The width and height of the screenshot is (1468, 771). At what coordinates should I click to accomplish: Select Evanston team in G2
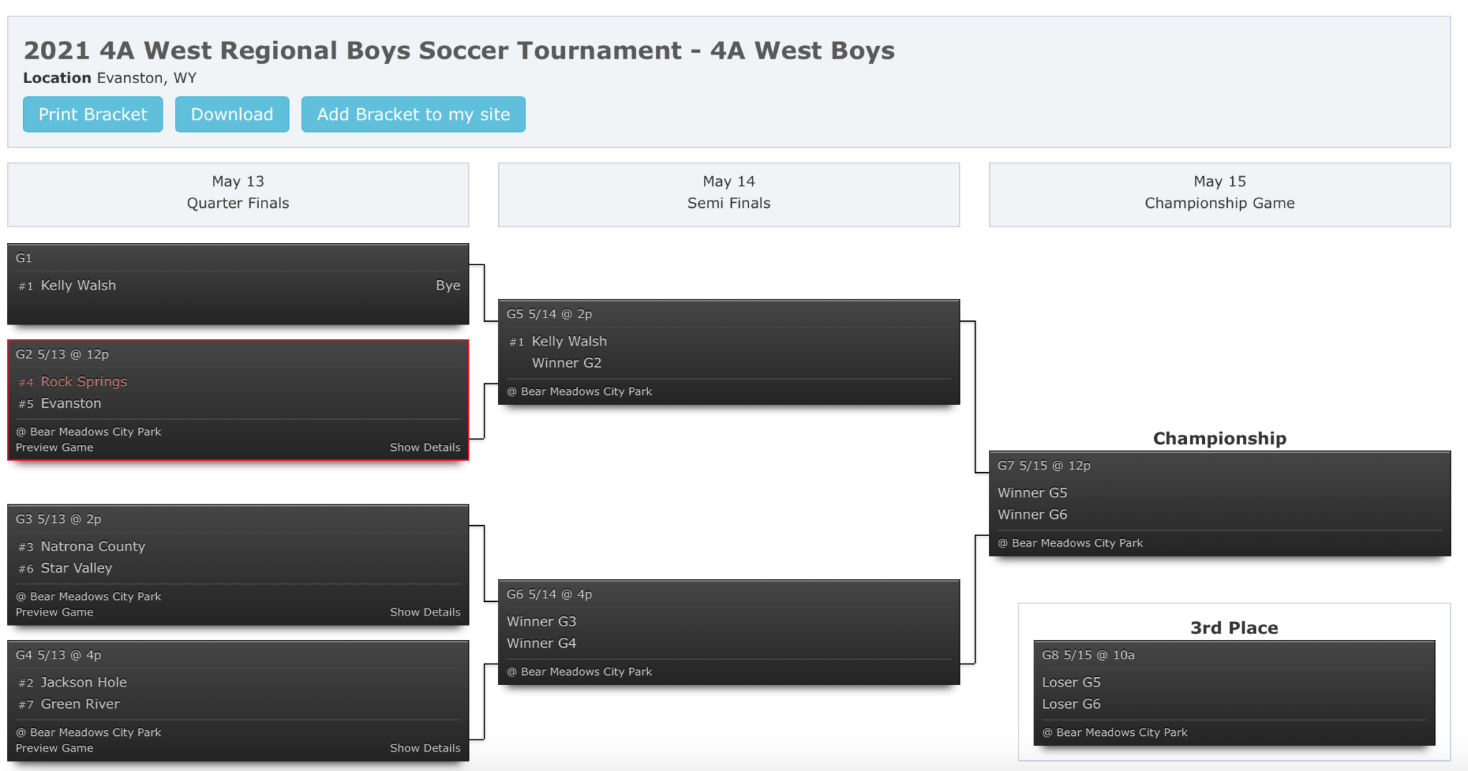[x=71, y=403]
